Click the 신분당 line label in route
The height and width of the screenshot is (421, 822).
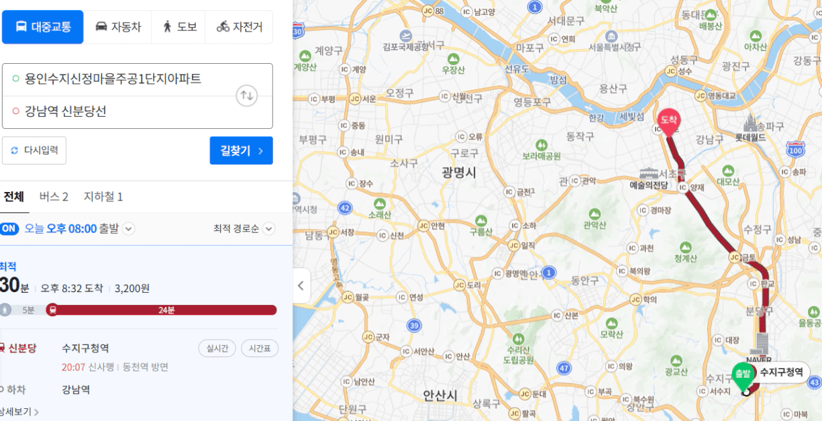coord(22,348)
